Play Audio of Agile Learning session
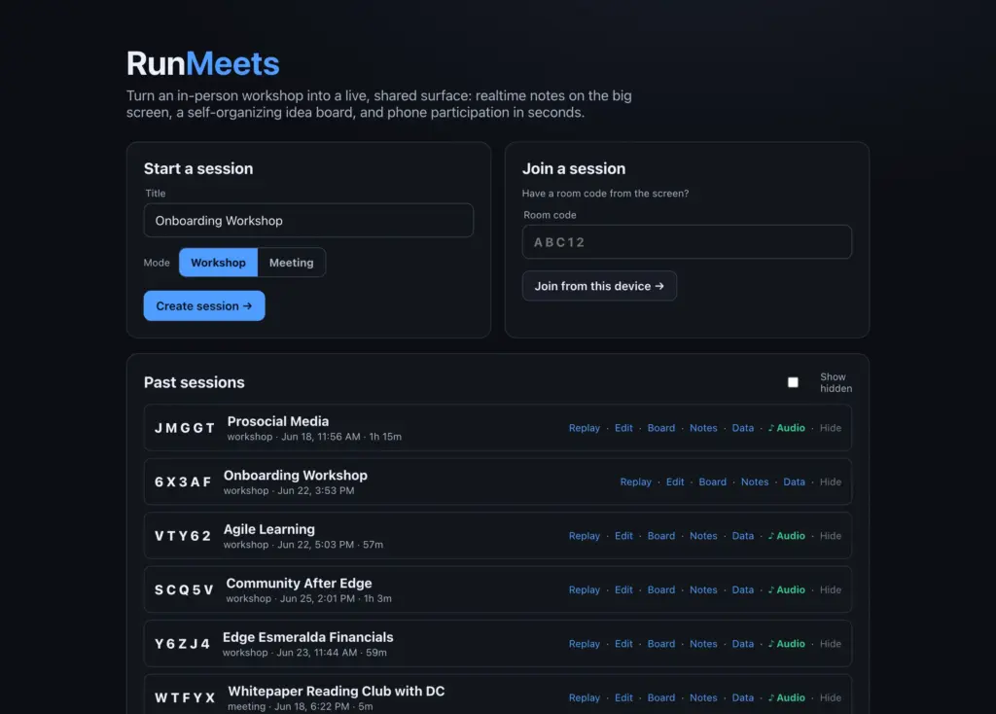996x714 pixels. coord(786,536)
